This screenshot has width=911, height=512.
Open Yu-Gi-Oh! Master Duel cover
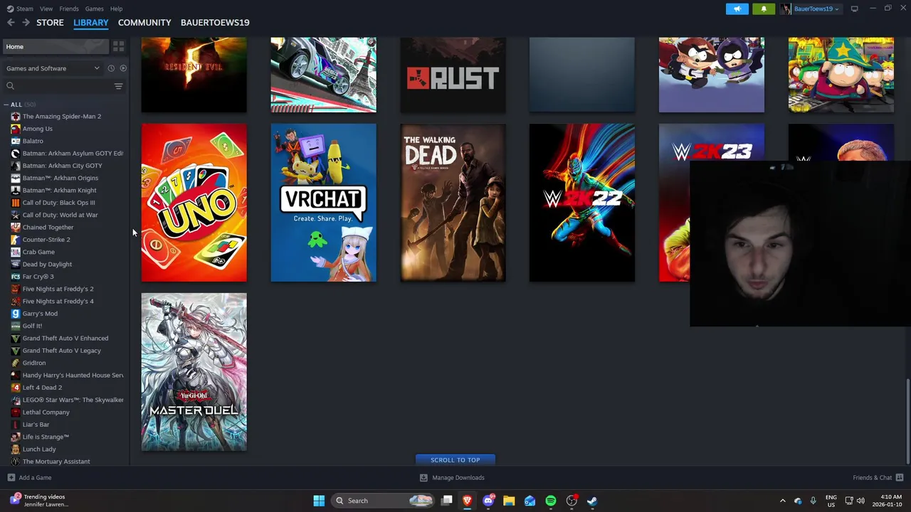point(194,372)
